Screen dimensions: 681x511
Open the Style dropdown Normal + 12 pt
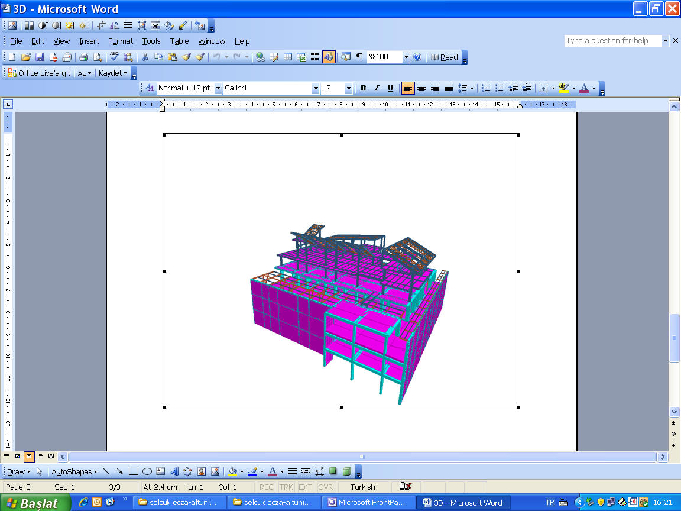(218, 88)
